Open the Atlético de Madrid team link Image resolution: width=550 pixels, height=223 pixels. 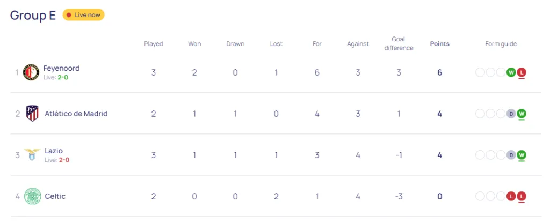click(x=76, y=114)
